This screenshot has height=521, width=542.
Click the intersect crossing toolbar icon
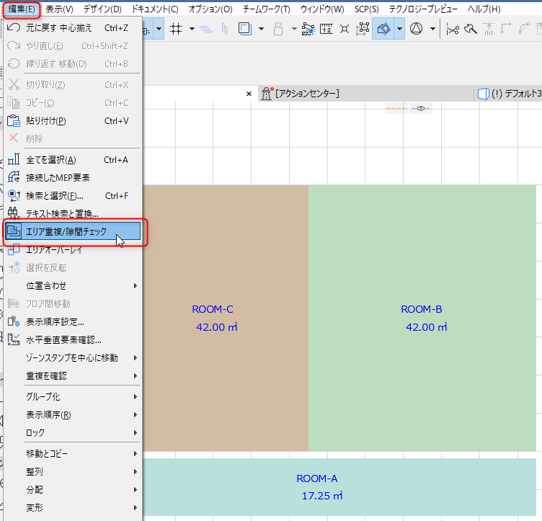tap(345, 29)
